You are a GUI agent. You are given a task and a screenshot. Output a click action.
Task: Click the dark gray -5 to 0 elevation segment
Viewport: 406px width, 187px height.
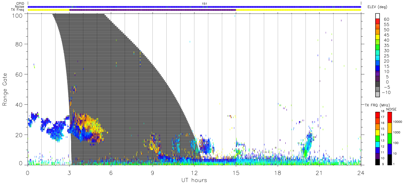pyautogui.click(x=377, y=84)
